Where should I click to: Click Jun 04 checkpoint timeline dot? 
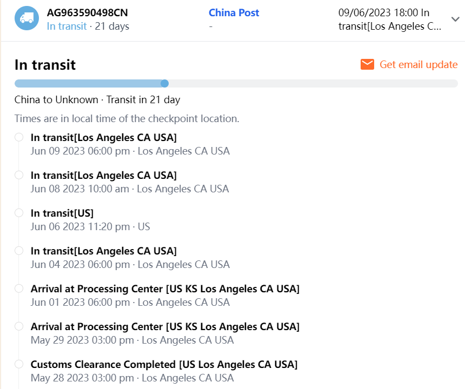19,251
